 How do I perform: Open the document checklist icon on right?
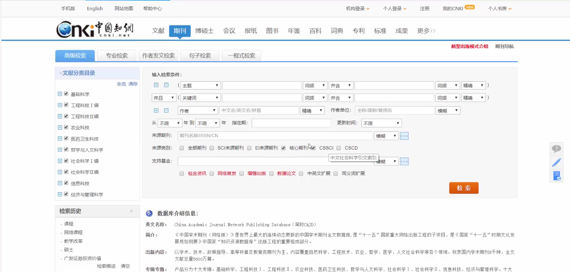click(x=556, y=176)
